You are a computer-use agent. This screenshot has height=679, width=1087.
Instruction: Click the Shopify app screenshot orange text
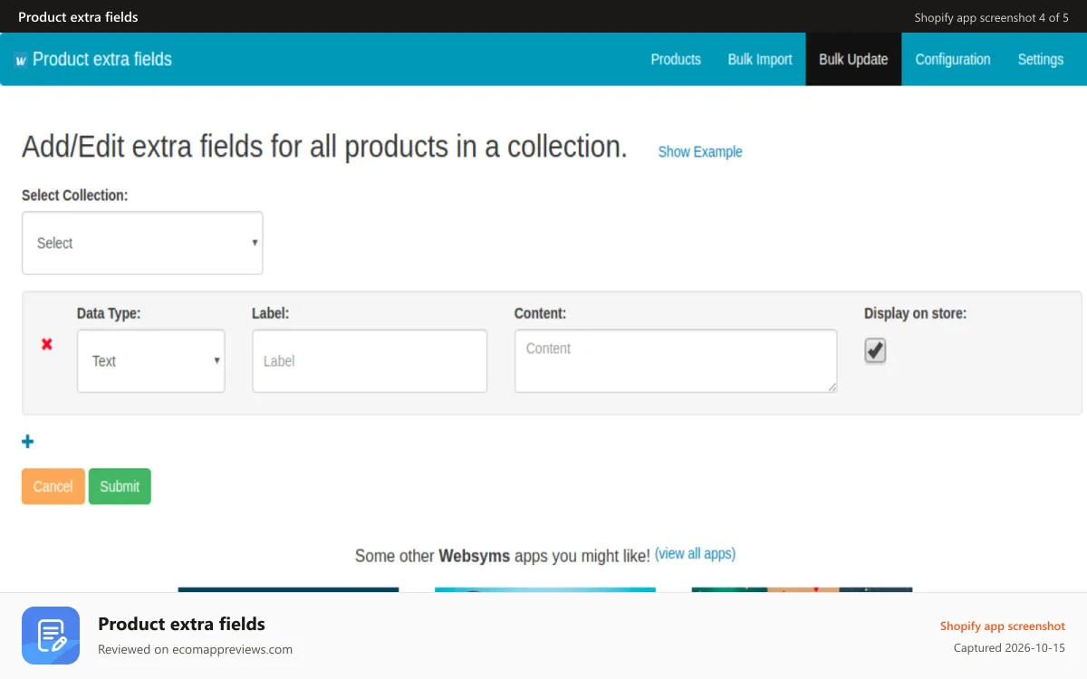[x=1002, y=626]
